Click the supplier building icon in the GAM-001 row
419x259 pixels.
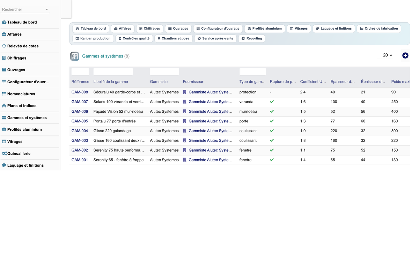pyautogui.click(x=185, y=160)
